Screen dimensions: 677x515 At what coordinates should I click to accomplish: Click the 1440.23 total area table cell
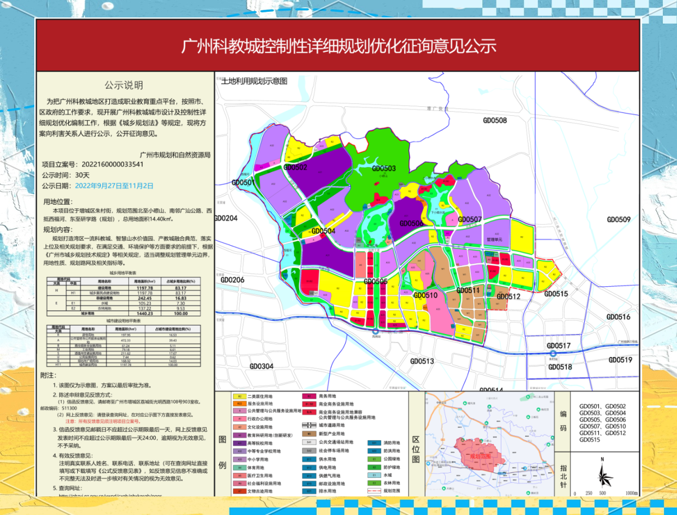[x=145, y=314]
